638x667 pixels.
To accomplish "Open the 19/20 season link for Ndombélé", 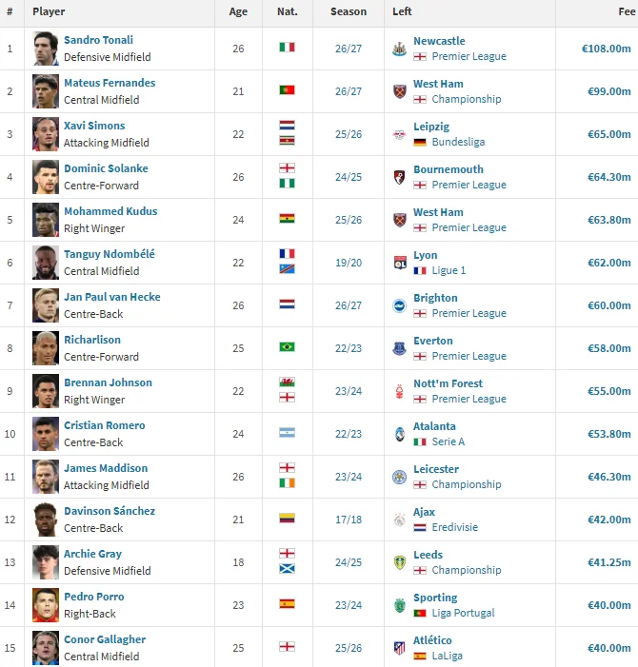I will click(x=349, y=263).
